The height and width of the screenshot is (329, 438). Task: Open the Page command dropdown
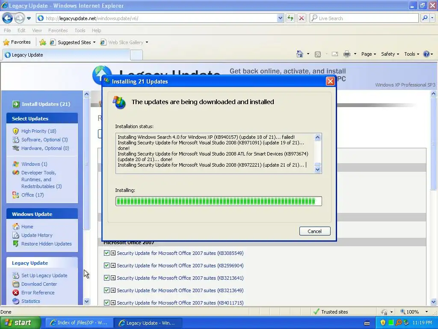(368, 54)
